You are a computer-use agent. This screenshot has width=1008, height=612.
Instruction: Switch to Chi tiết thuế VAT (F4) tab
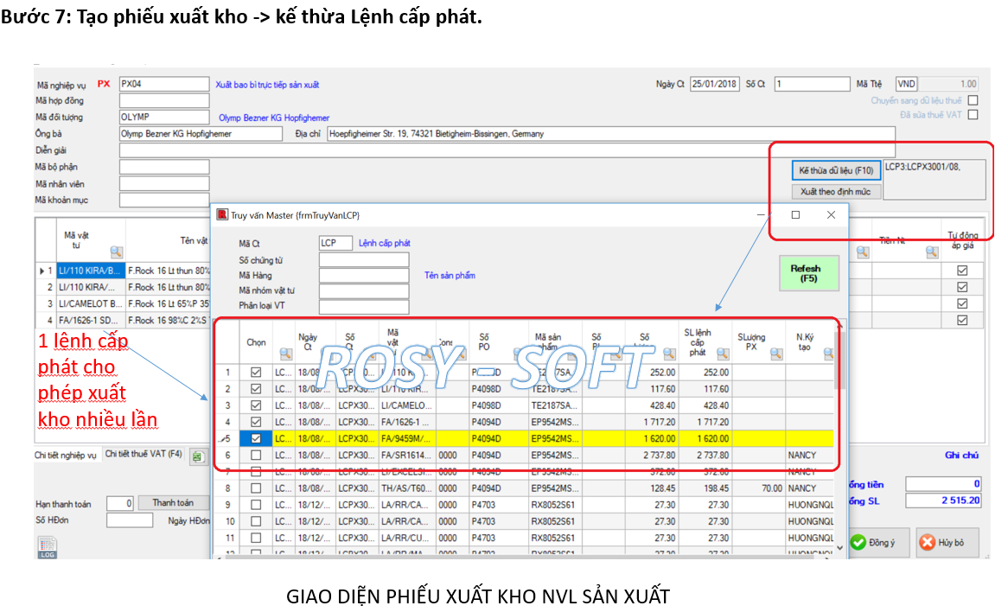[144, 454]
